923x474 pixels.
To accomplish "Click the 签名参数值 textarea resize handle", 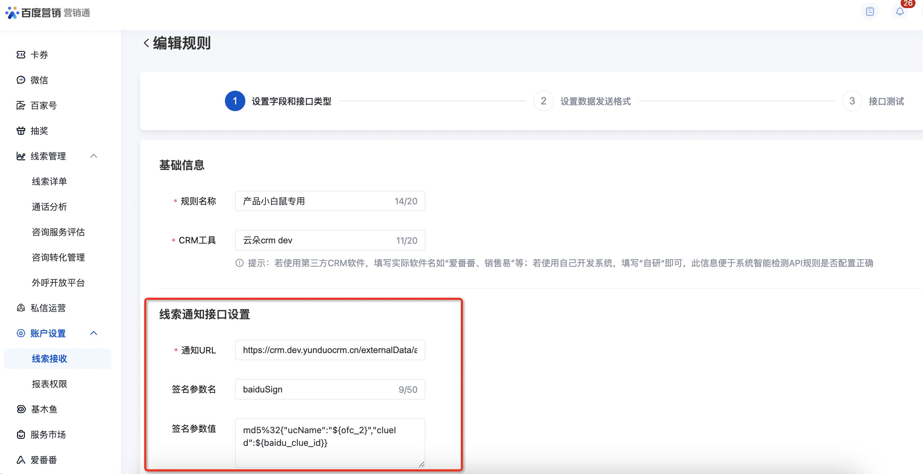I will 421,464.
